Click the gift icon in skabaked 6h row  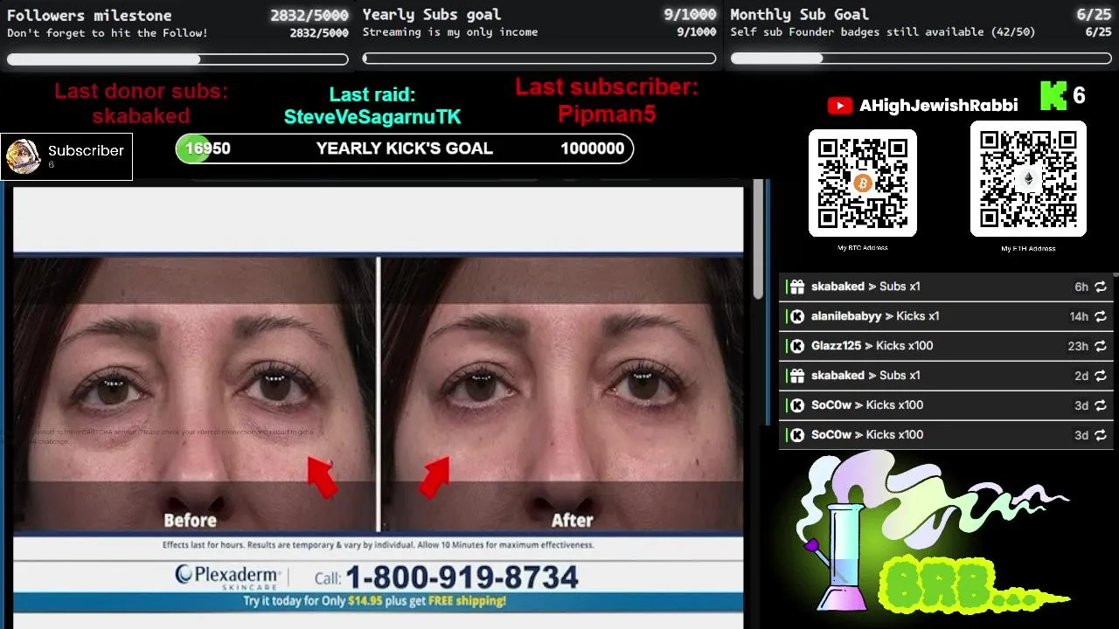(796, 287)
